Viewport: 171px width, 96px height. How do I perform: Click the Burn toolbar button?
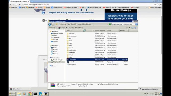point(71,28)
